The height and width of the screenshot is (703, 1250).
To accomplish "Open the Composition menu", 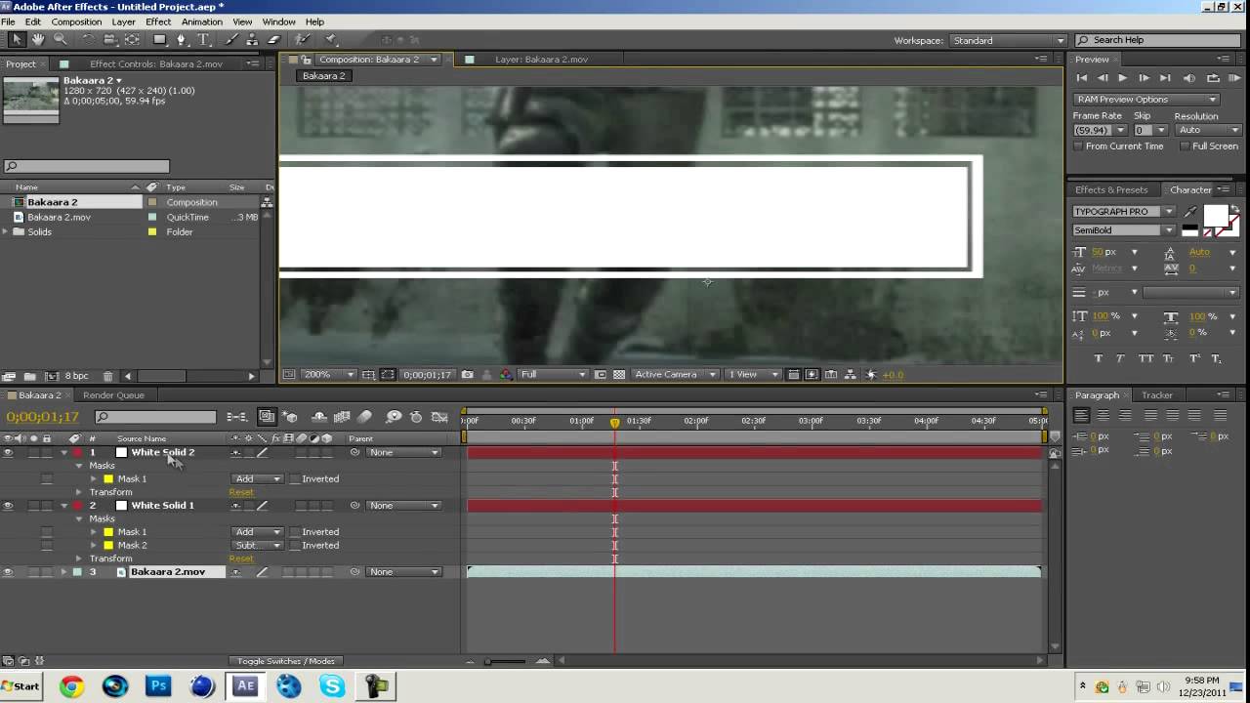I will [76, 21].
